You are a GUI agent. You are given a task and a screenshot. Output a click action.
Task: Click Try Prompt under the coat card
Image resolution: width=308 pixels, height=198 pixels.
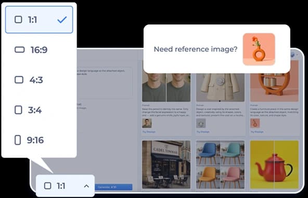click(203, 132)
